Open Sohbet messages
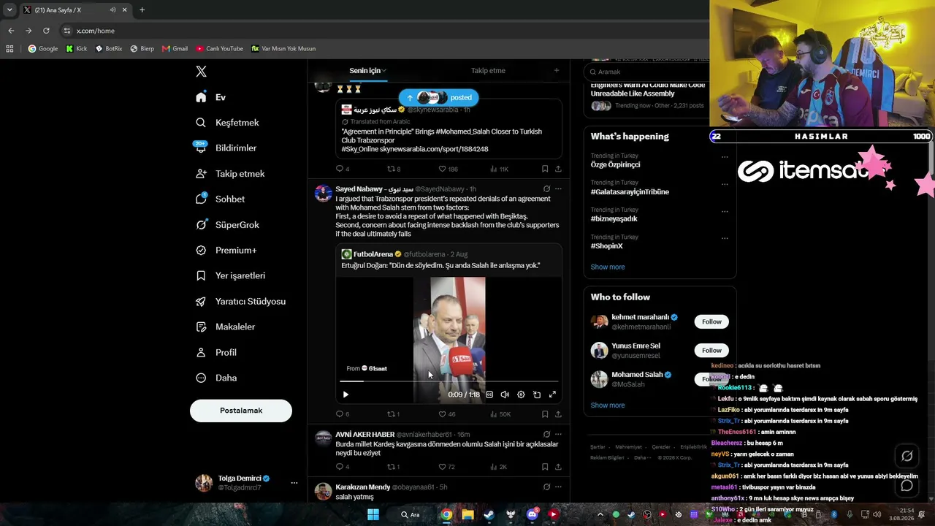Viewport: 935px width, 526px height. [220, 199]
